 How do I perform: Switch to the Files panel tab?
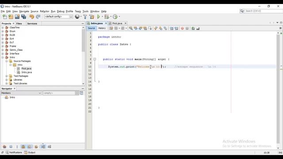coord(19,23)
